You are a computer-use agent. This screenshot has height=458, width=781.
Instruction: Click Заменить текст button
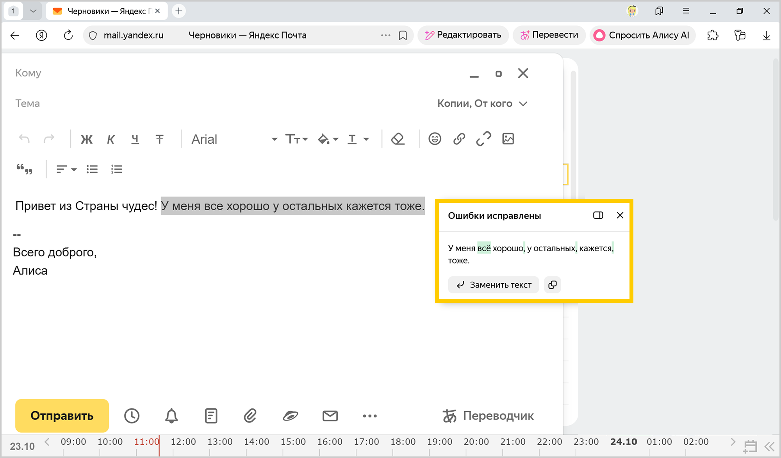(494, 285)
